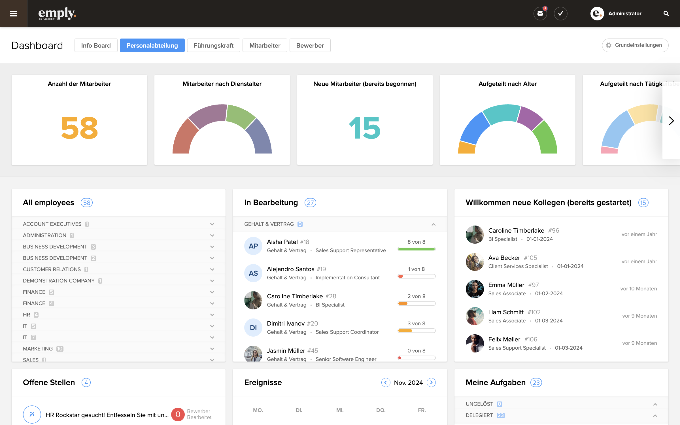680x425 pixels.
Task: Switch to the Info Board tab
Action: (x=96, y=45)
